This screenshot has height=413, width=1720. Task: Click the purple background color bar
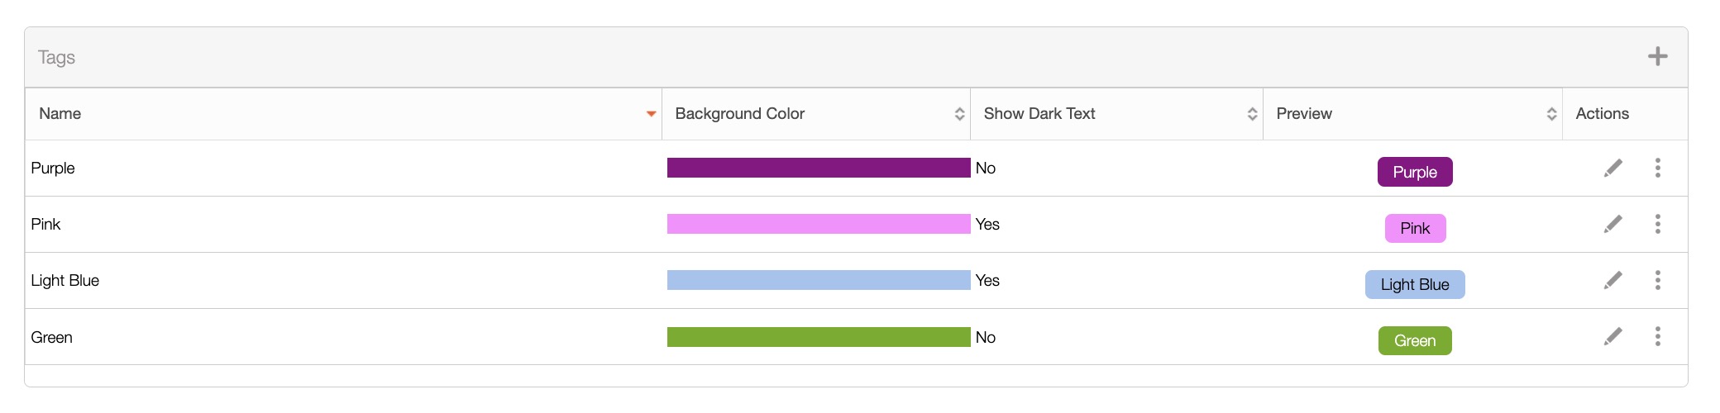[819, 168]
